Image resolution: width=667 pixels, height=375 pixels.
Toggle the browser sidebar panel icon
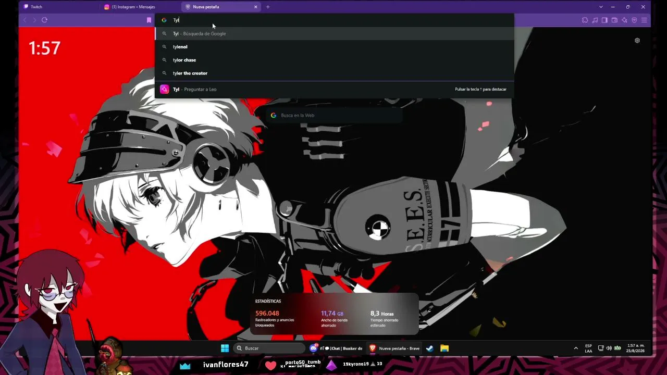pyautogui.click(x=604, y=20)
